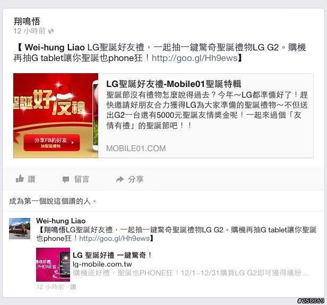Open the red LG Christmas banner image
The height and width of the screenshot is (305, 327).
click(56, 116)
